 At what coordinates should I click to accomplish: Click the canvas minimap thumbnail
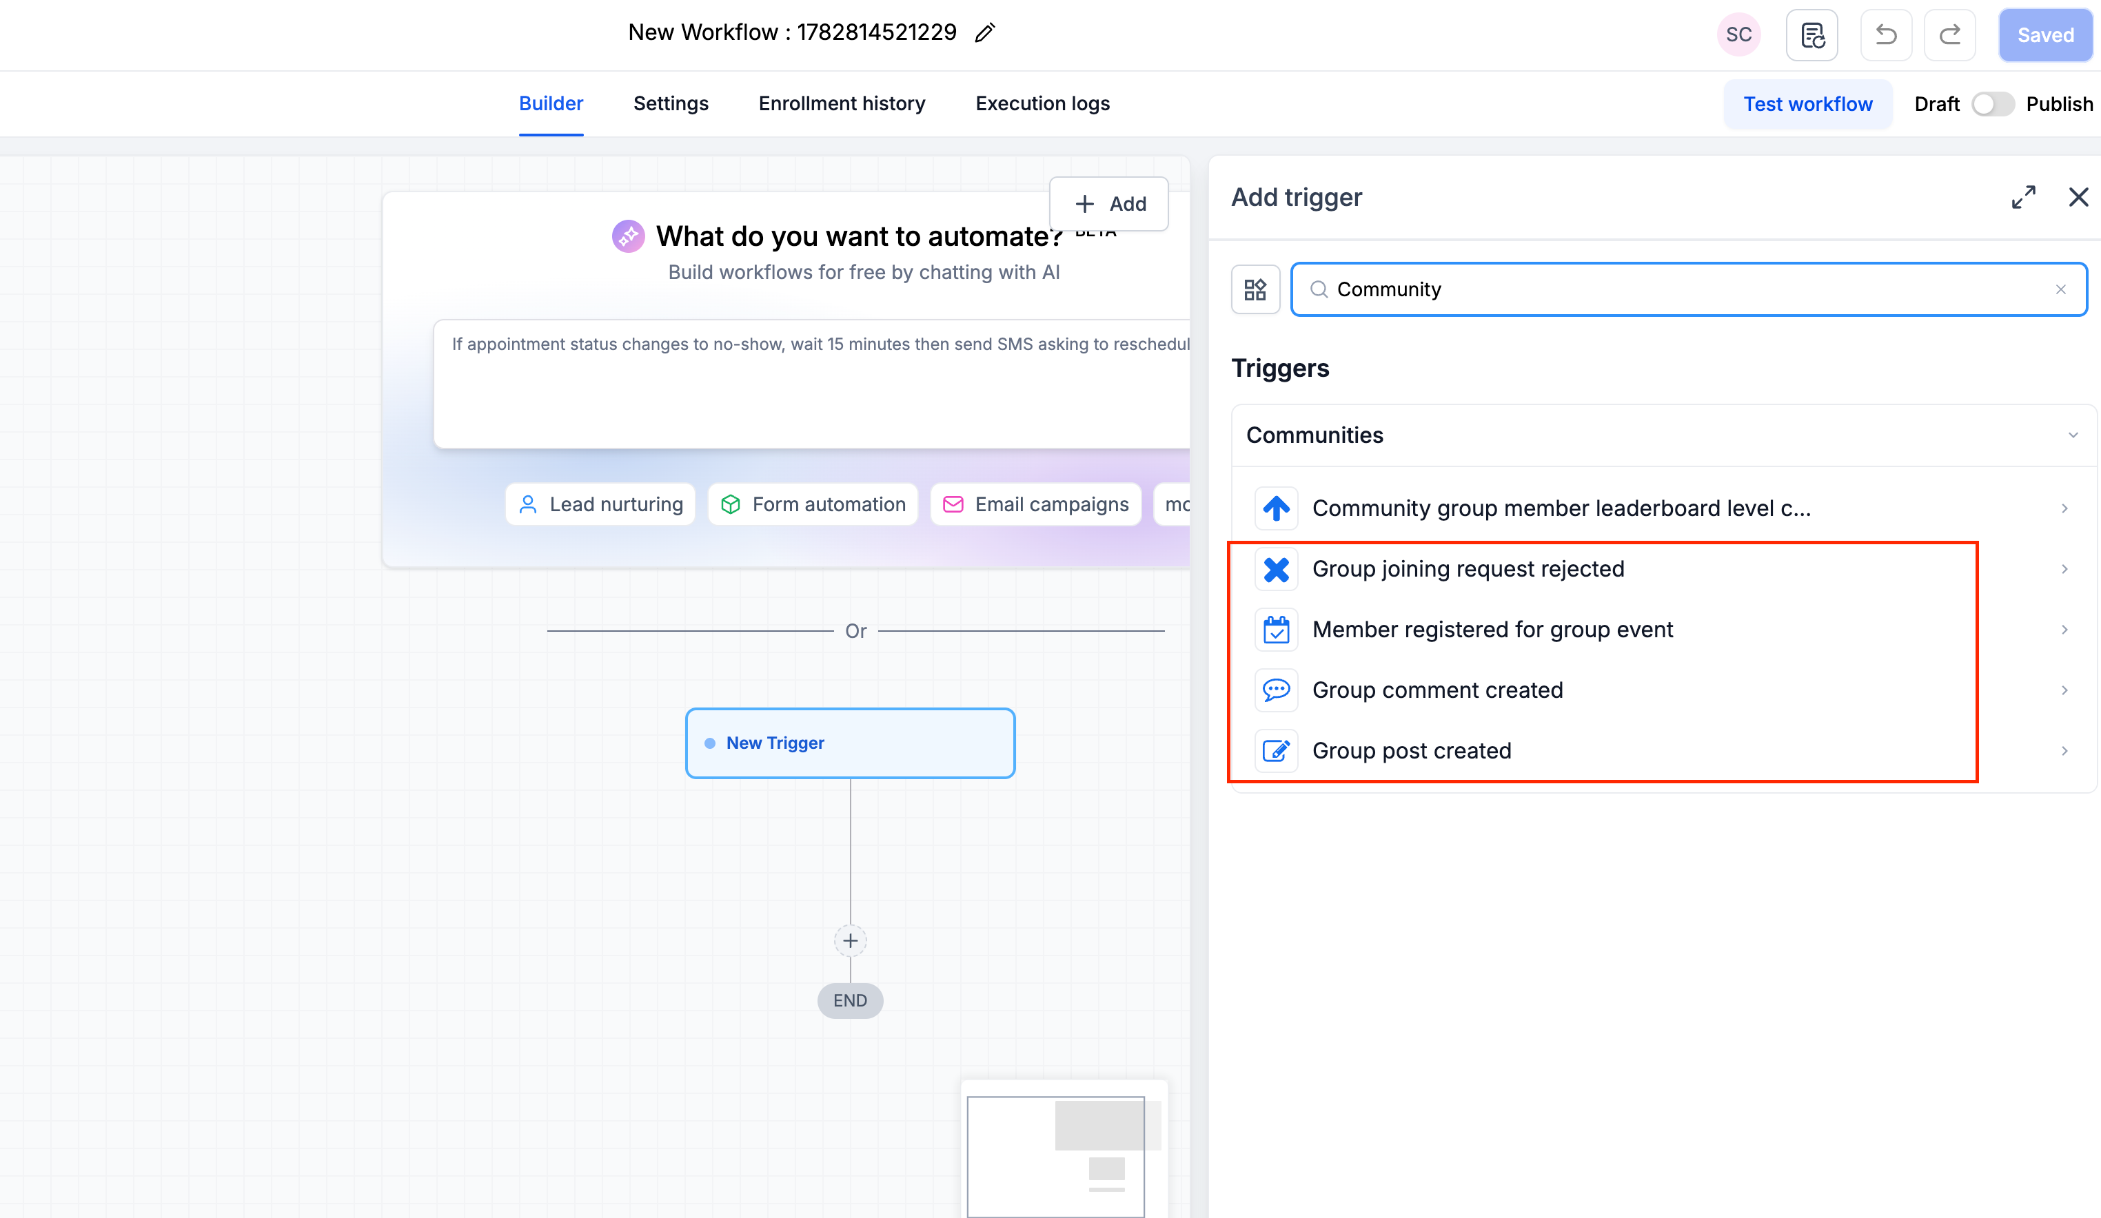click(x=1064, y=1150)
